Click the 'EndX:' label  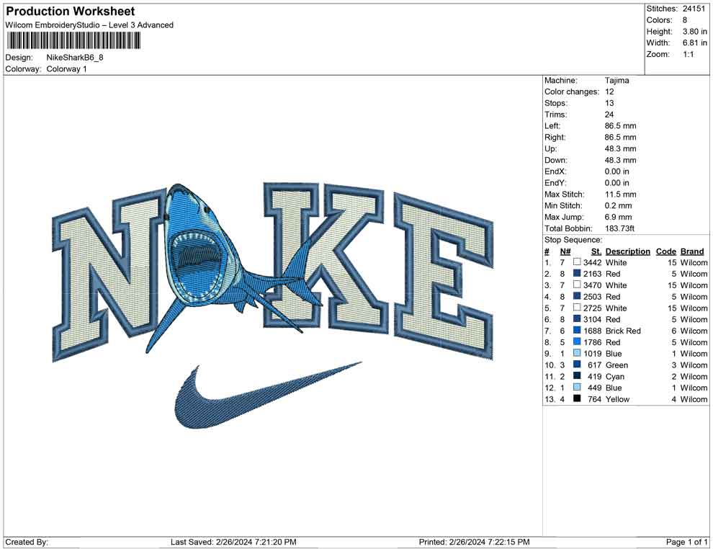[555, 171]
